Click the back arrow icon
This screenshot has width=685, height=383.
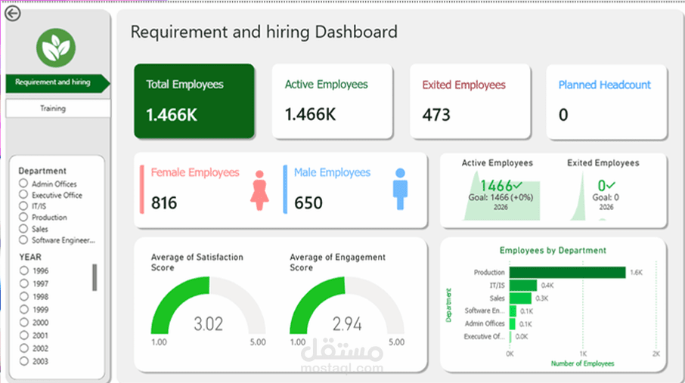pos(13,14)
